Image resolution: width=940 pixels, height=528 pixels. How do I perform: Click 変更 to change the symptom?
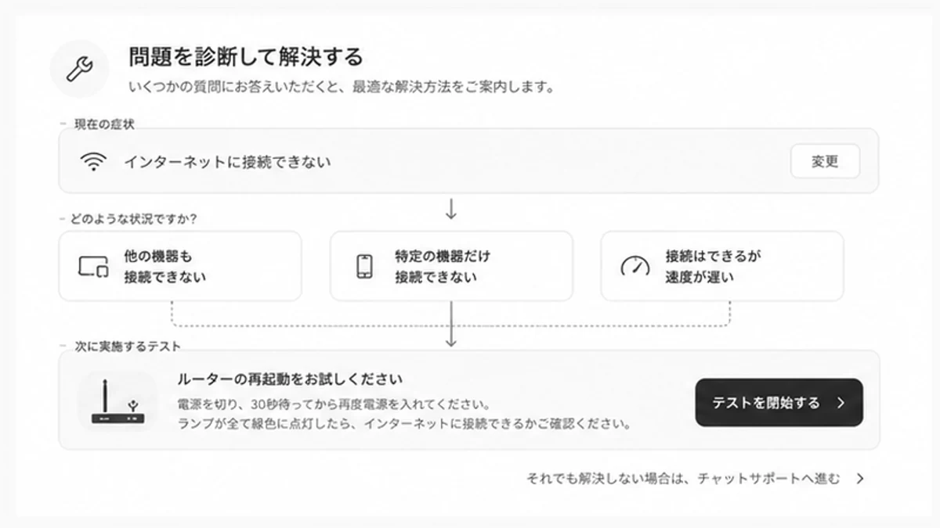click(825, 162)
